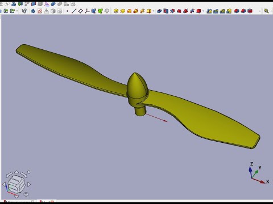The image size is (273, 204).
Task: Click the Pad yellow solid icon
Action: coord(116,11)
